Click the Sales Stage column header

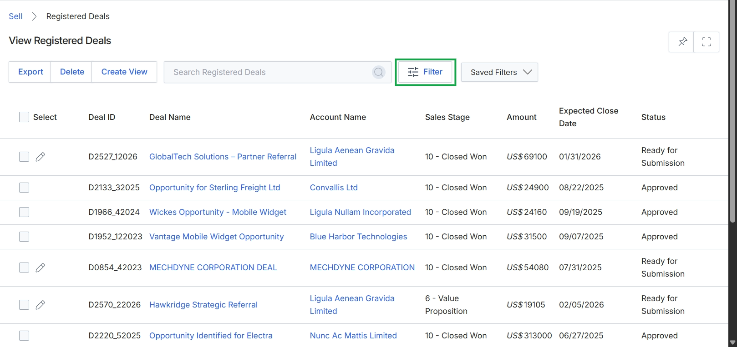pyautogui.click(x=447, y=117)
